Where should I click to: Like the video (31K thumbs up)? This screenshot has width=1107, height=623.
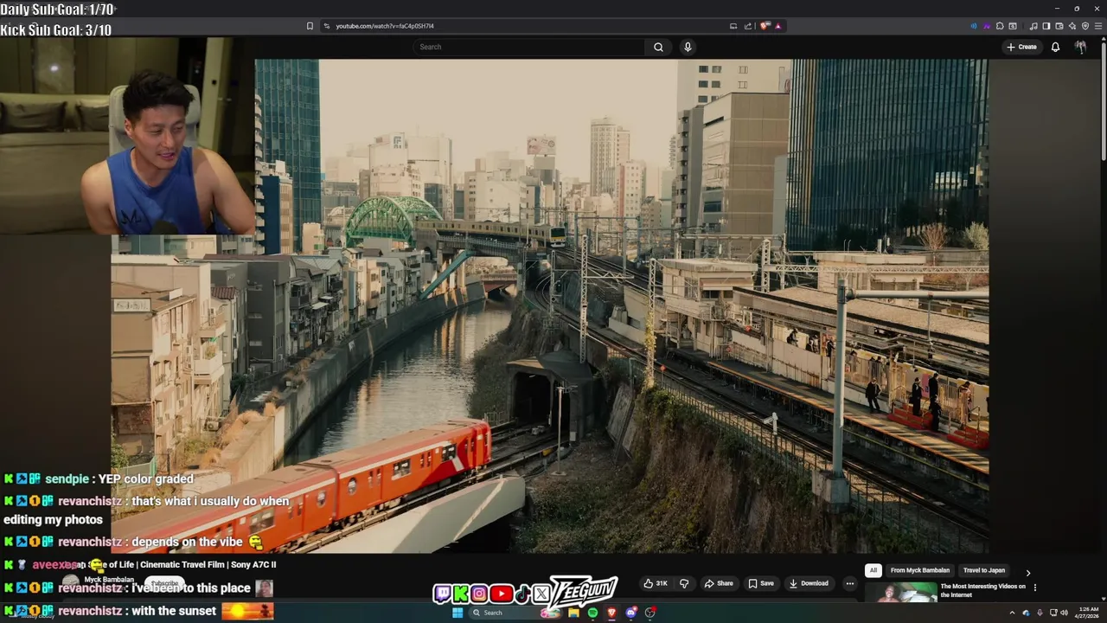(656, 583)
